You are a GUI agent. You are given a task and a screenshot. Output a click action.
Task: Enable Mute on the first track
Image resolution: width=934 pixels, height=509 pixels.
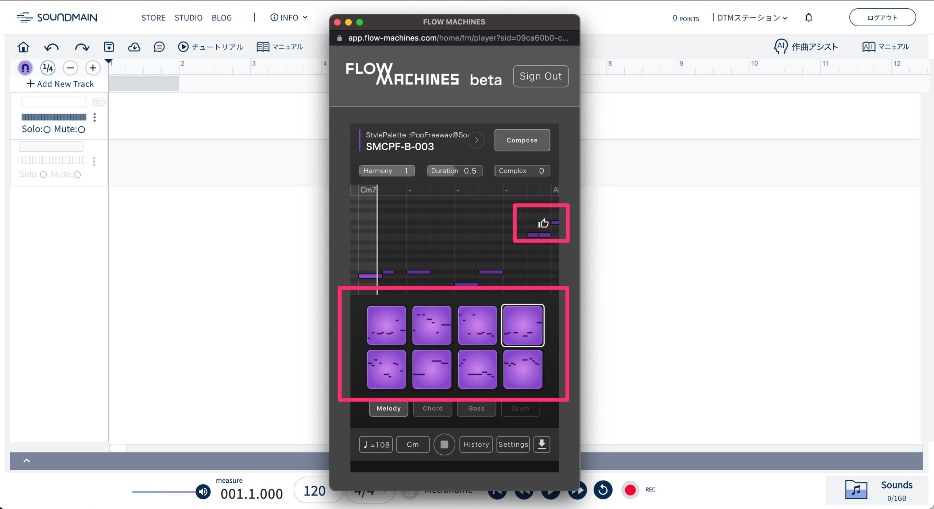pyautogui.click(x=81, y=129)
